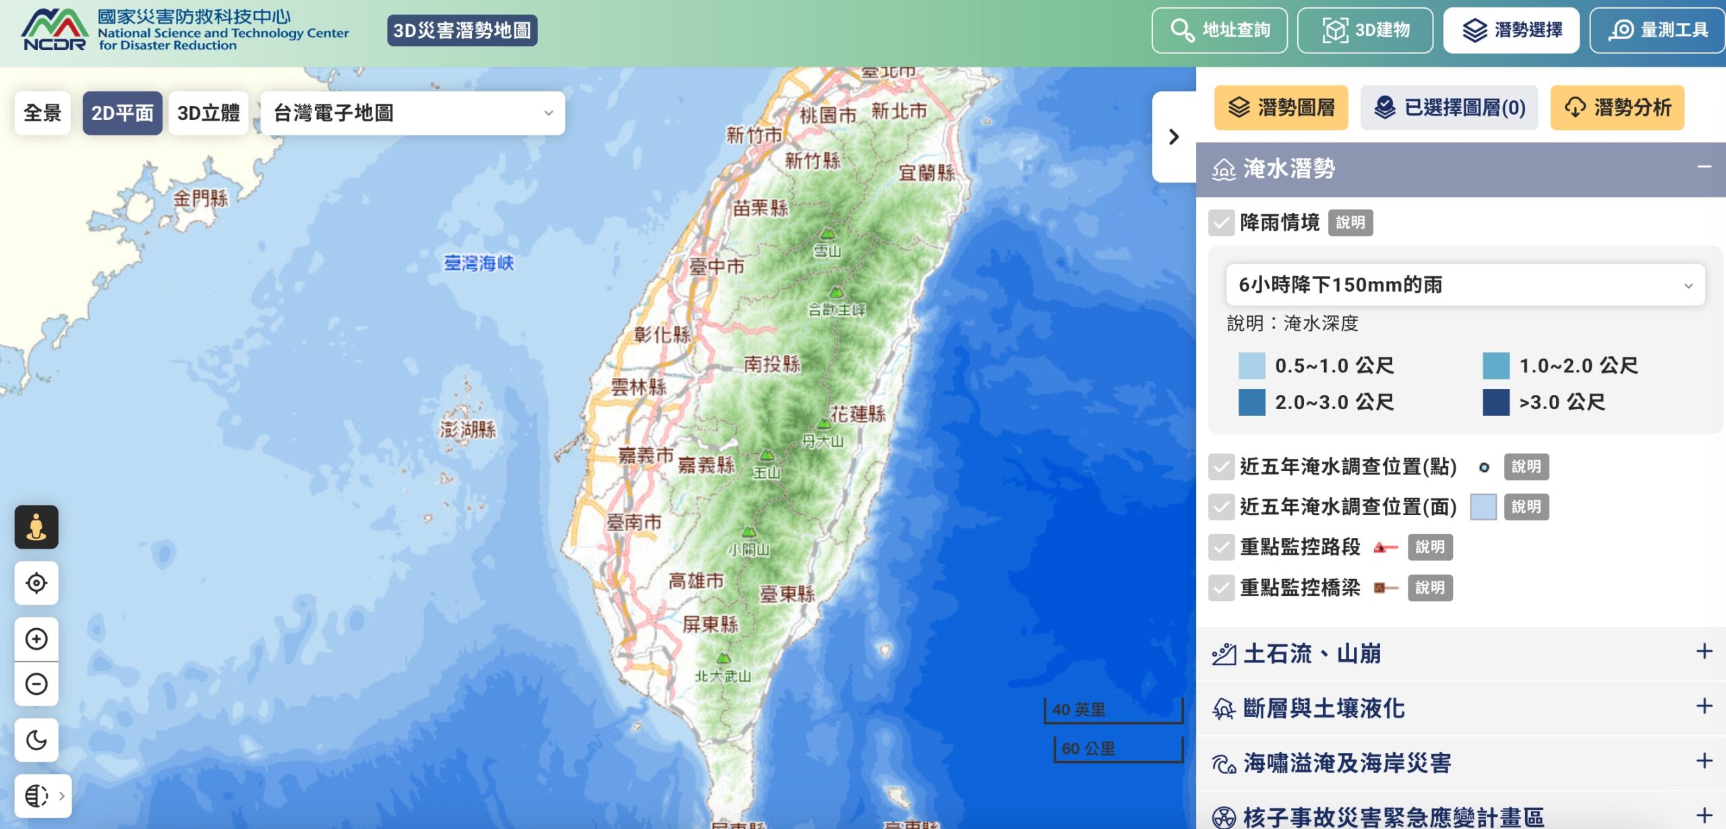This screenshot has width=1726, height=829.
Task: Switch to the 潛勢圖層 tab
Action: tap(1281, 108)
